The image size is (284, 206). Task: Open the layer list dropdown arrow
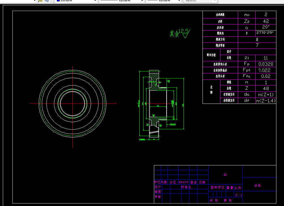pyautogui.click(x=35, y=1)
